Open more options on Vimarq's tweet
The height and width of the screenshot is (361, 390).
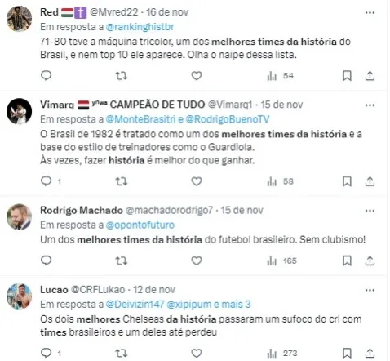[370, 105]
